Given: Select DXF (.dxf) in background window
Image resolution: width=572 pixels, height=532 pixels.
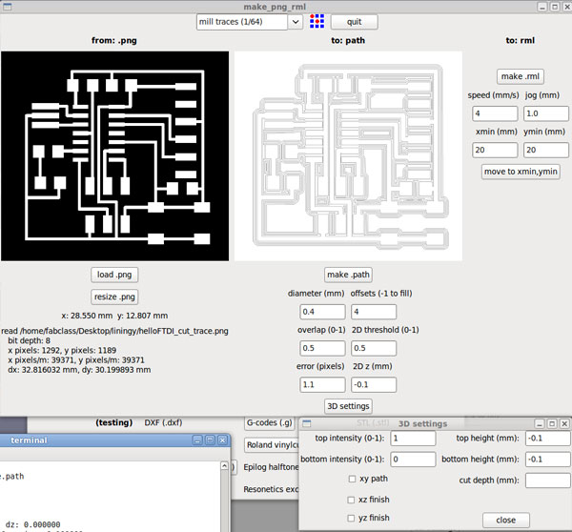Looking at the screenshot, I should tap(163, 422).
